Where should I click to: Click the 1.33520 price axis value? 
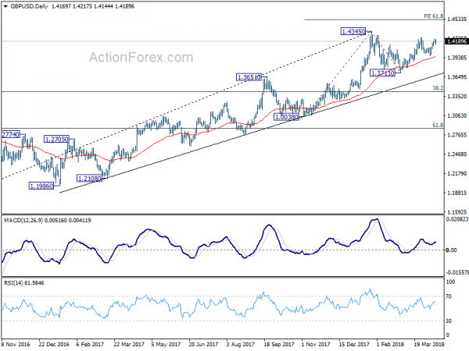coord(457,96)
